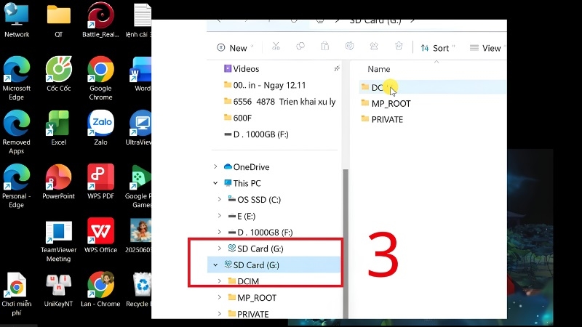Open the Removed Apps Edge shortcut
The image size is (582, 327).
[x=16, y=132]
